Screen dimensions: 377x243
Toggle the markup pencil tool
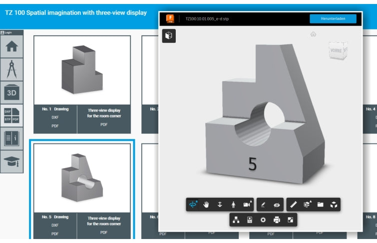263,205
